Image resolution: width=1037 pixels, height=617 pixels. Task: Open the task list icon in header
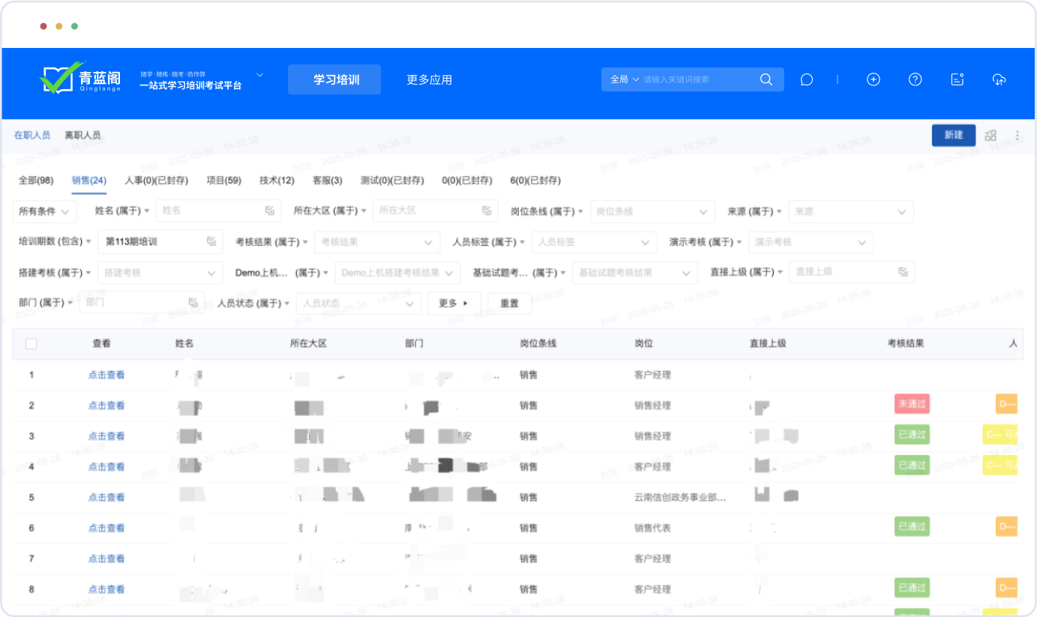(957, 79)
